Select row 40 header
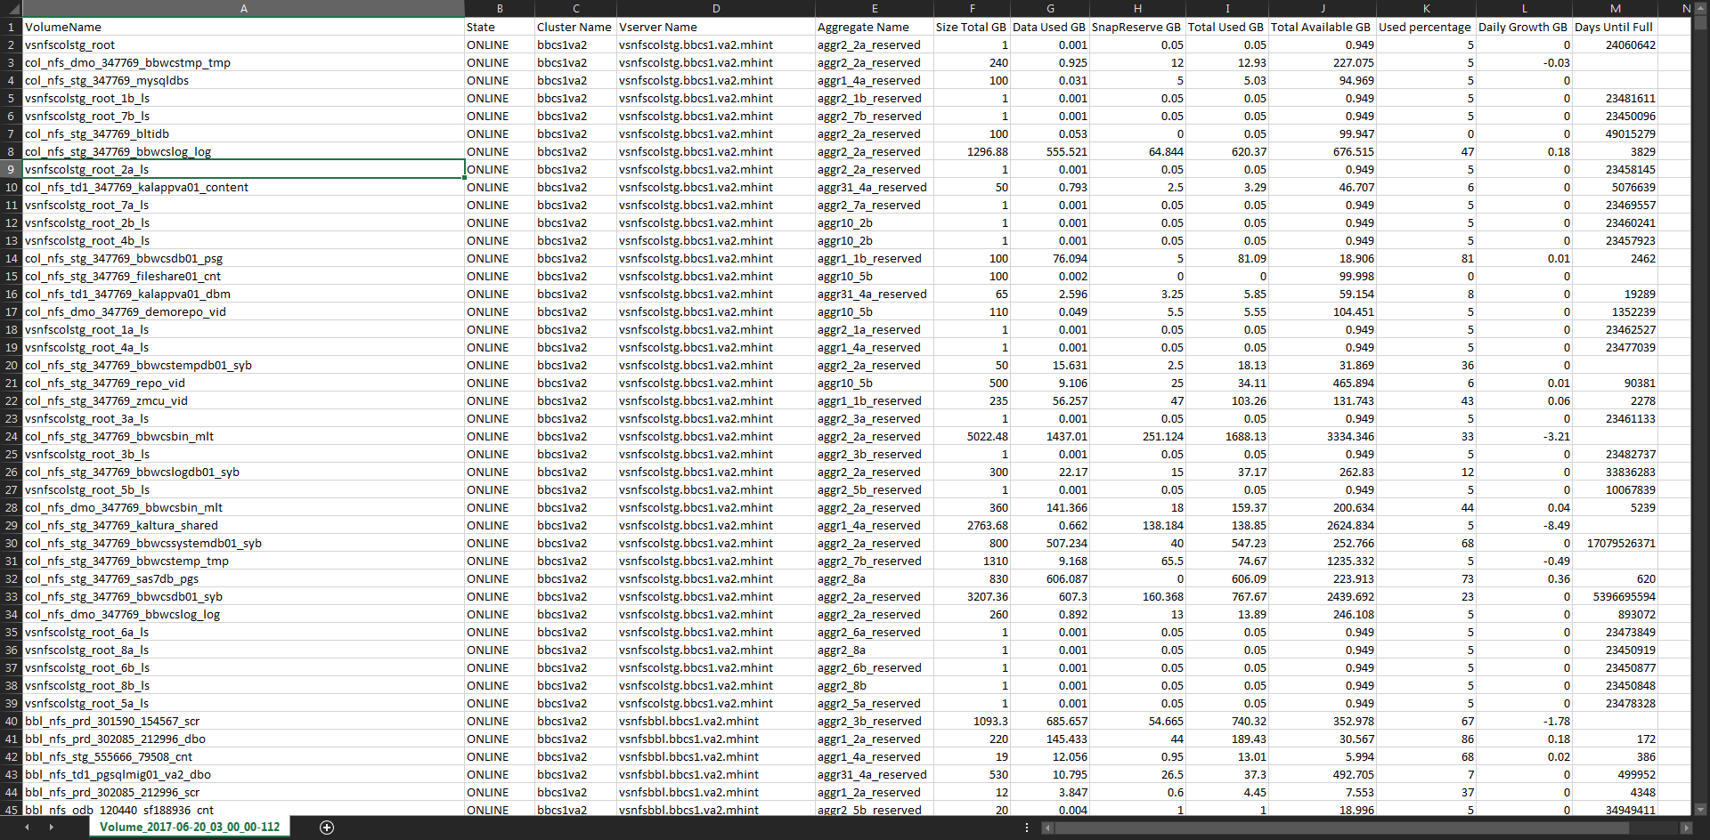The width and height of the screenshot is (1710, 840). click(11, 721)
